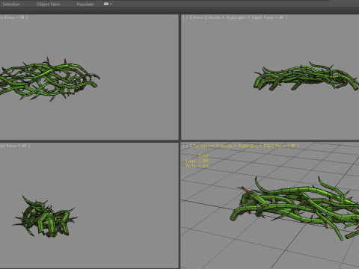This screenshot has height=269, width=359.
Task: Switch to the Object Paint tab
Action: pos(48,4)
